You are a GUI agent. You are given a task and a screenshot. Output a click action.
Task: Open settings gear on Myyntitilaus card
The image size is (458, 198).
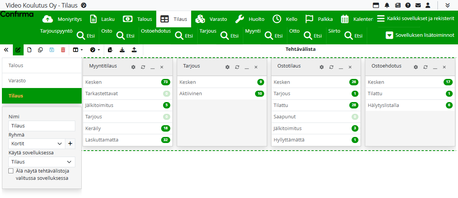point(133,67)
